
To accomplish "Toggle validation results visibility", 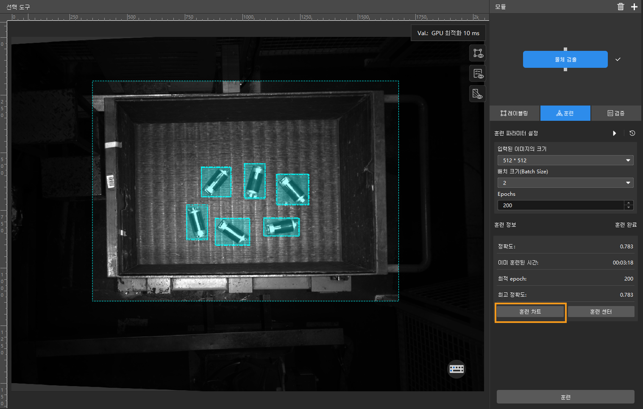I will coord(478,74).
